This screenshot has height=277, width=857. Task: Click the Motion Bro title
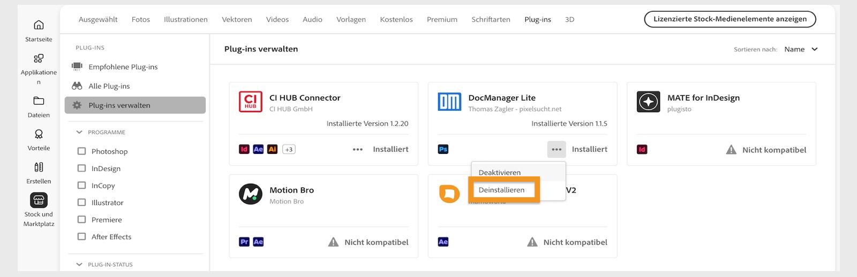click(291, 190)
